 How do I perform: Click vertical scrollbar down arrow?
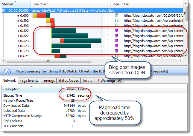tap(186, 56)
